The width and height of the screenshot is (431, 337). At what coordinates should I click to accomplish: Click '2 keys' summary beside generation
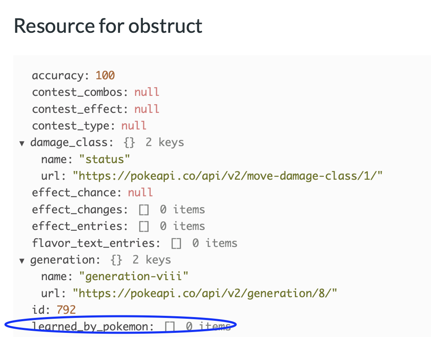(152, 260)
